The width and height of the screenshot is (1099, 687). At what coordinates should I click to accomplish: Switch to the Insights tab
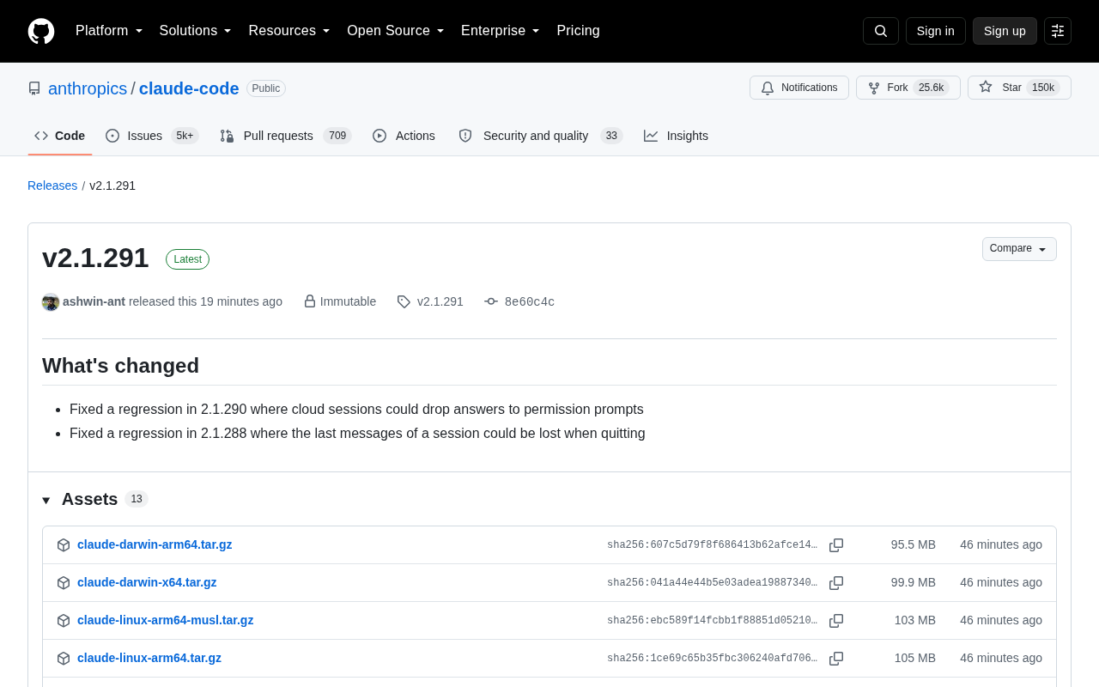click(x=677, y=136)
